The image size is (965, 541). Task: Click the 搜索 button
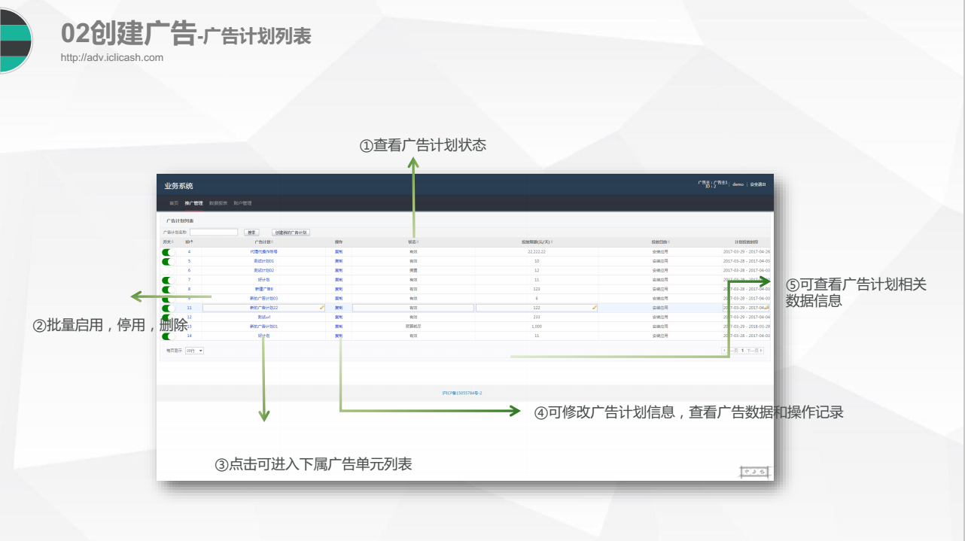pos(251,232)
